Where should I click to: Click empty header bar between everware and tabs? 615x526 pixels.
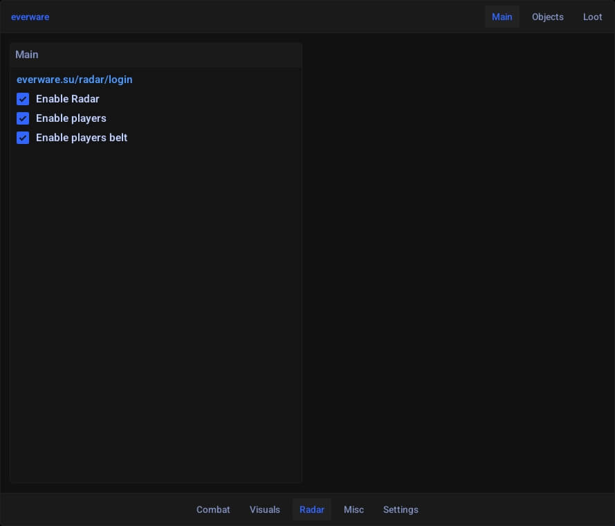coord(263,17)
